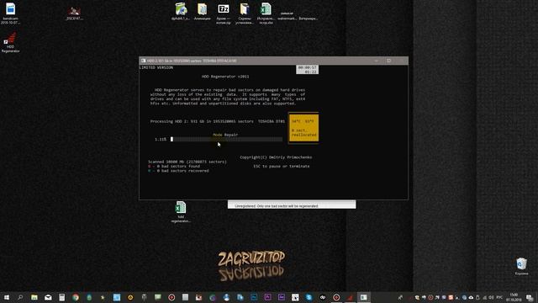This screenshot has width=538, height=303.
Task: Click the 'HDD Regenerator v2011' heading text
Action: pos(225,77)
